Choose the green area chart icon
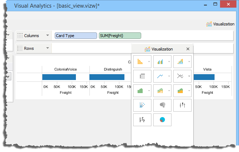239x152 pixels. click(140, 91)
